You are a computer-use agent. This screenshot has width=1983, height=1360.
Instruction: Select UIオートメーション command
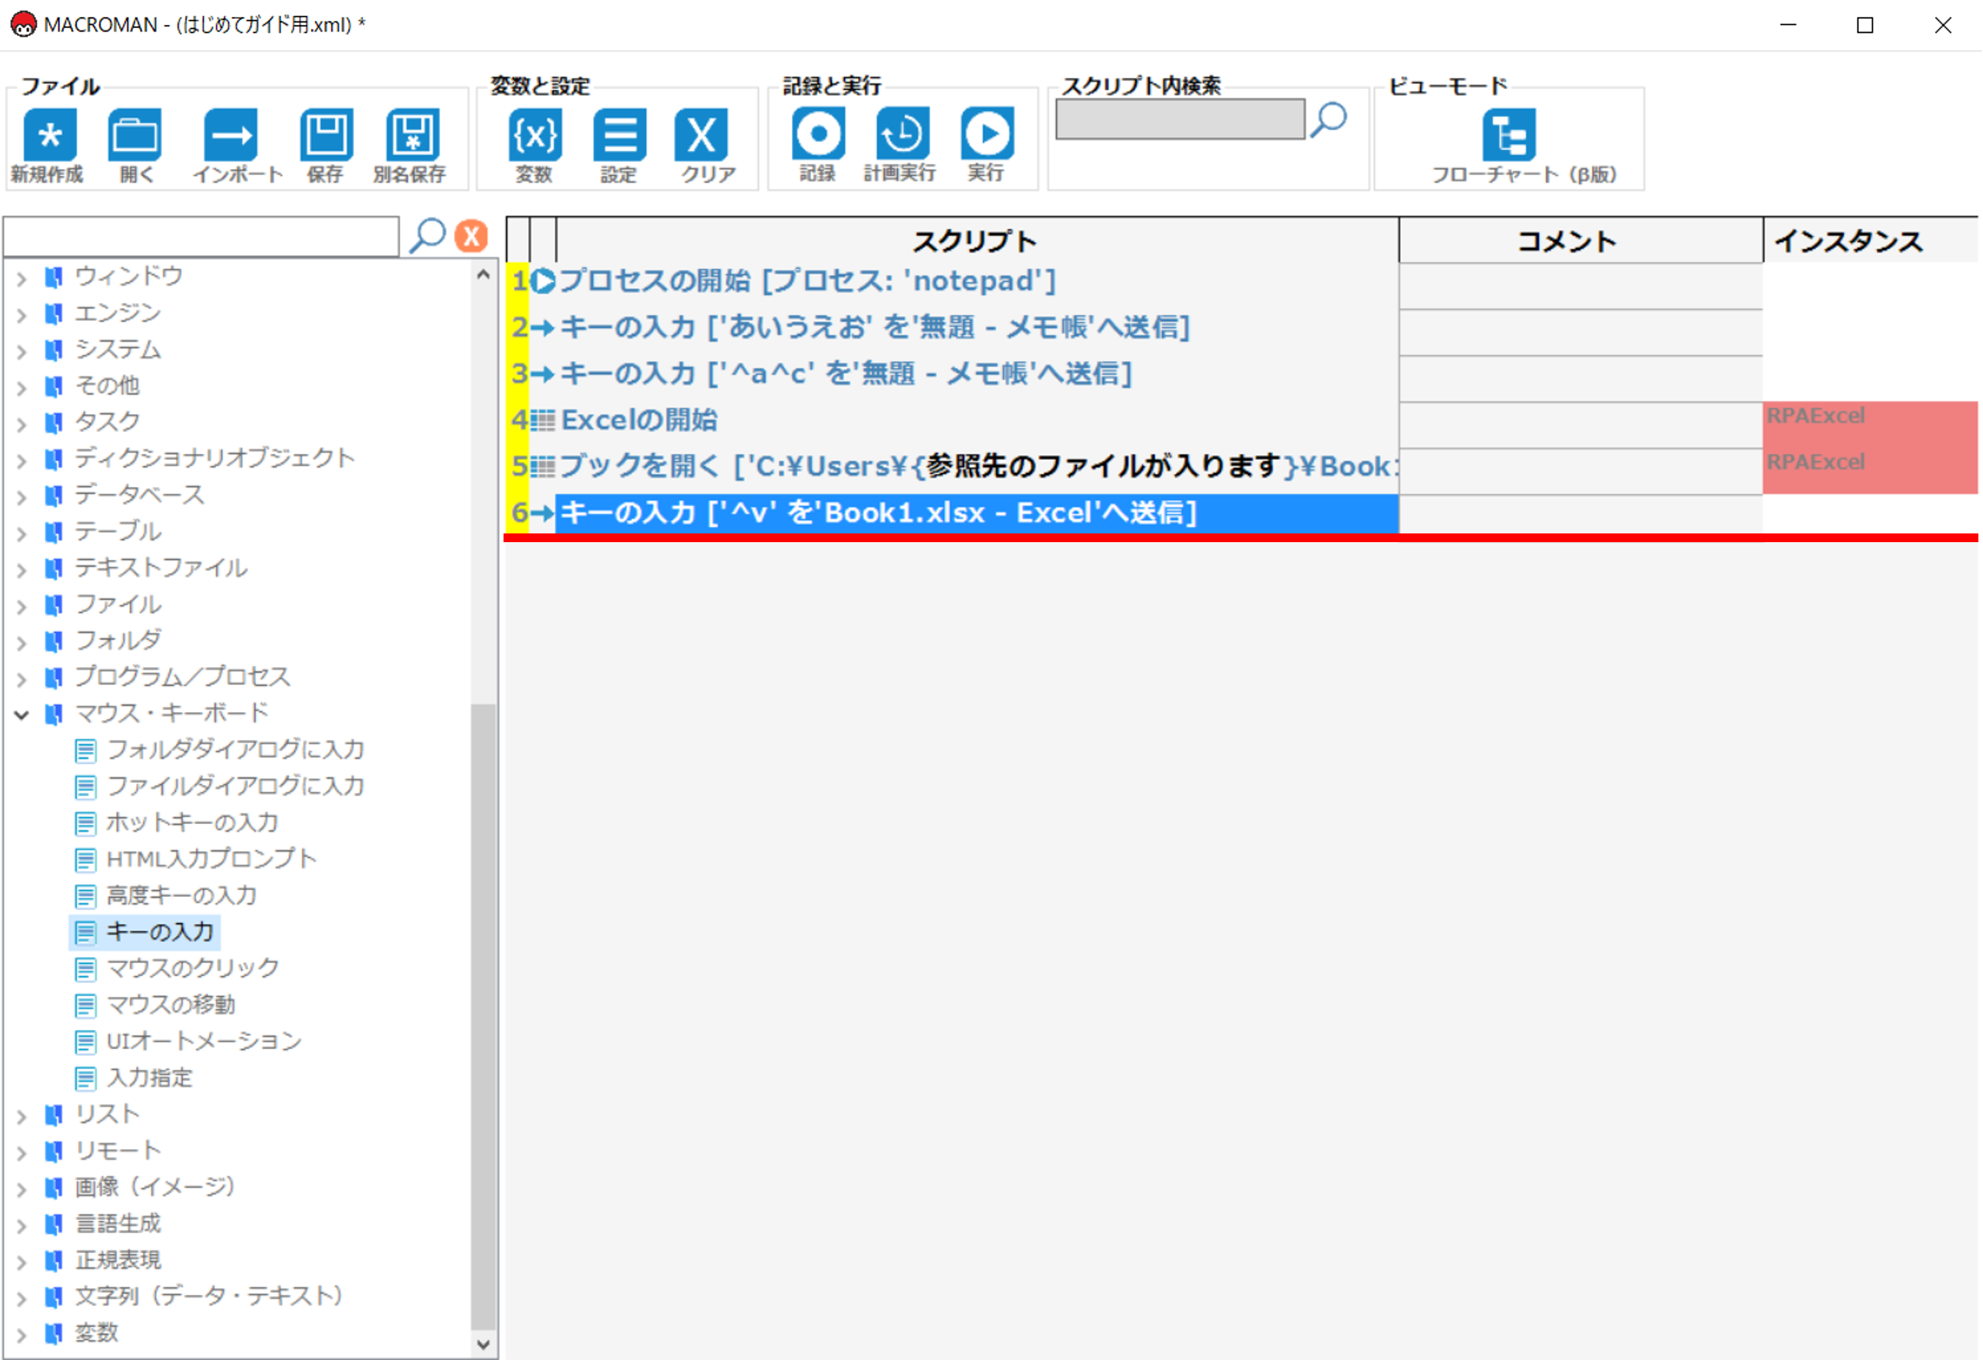pos(204,1042)
